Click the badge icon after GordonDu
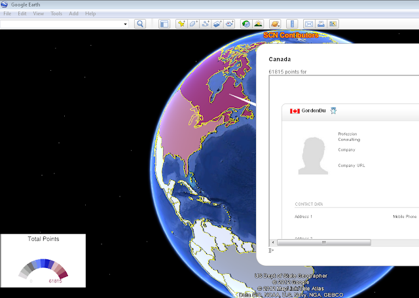The width and height of the screenshot is (419, 298). 333,111
